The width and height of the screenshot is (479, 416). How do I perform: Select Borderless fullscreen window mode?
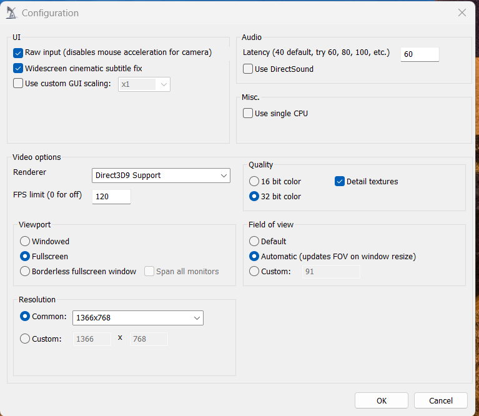[x=25, y=271]
